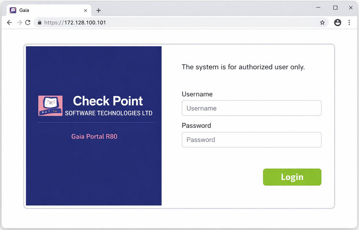Click the Check Point computer logo
The width and height of the screenshot is (359, 230).
click(x=50, y=106)
